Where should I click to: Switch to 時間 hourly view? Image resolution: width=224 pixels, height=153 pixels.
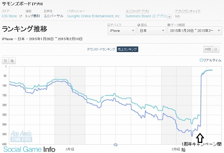coord(208,49)
